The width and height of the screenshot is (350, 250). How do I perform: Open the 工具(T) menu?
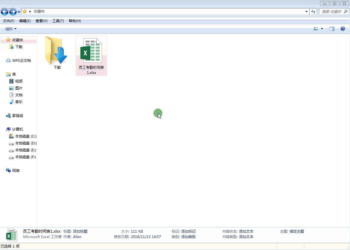click(x=58, y=21)
